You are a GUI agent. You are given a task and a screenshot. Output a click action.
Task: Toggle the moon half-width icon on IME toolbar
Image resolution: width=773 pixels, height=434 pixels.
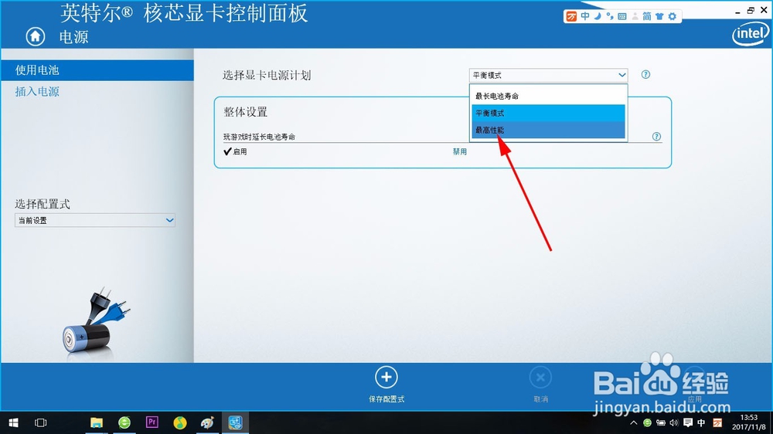598,16
